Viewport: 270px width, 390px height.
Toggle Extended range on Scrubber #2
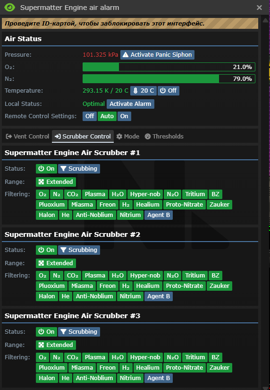coord(56,263)
